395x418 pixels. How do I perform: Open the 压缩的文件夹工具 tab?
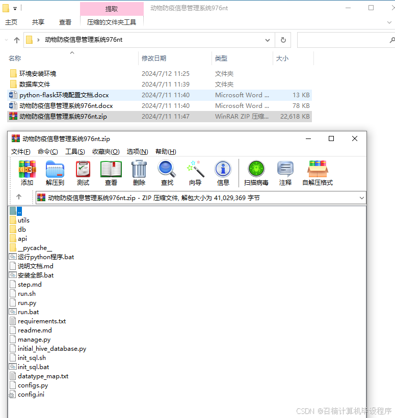pos(112,22)
